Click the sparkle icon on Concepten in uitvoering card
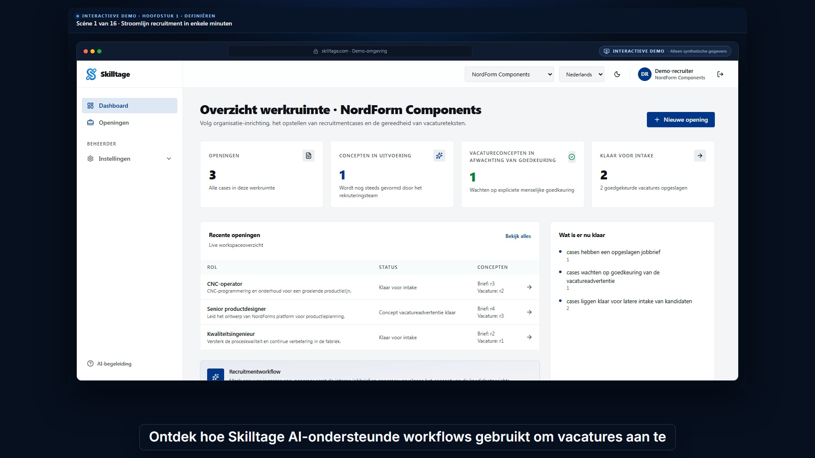 click(x=439, y=156)
